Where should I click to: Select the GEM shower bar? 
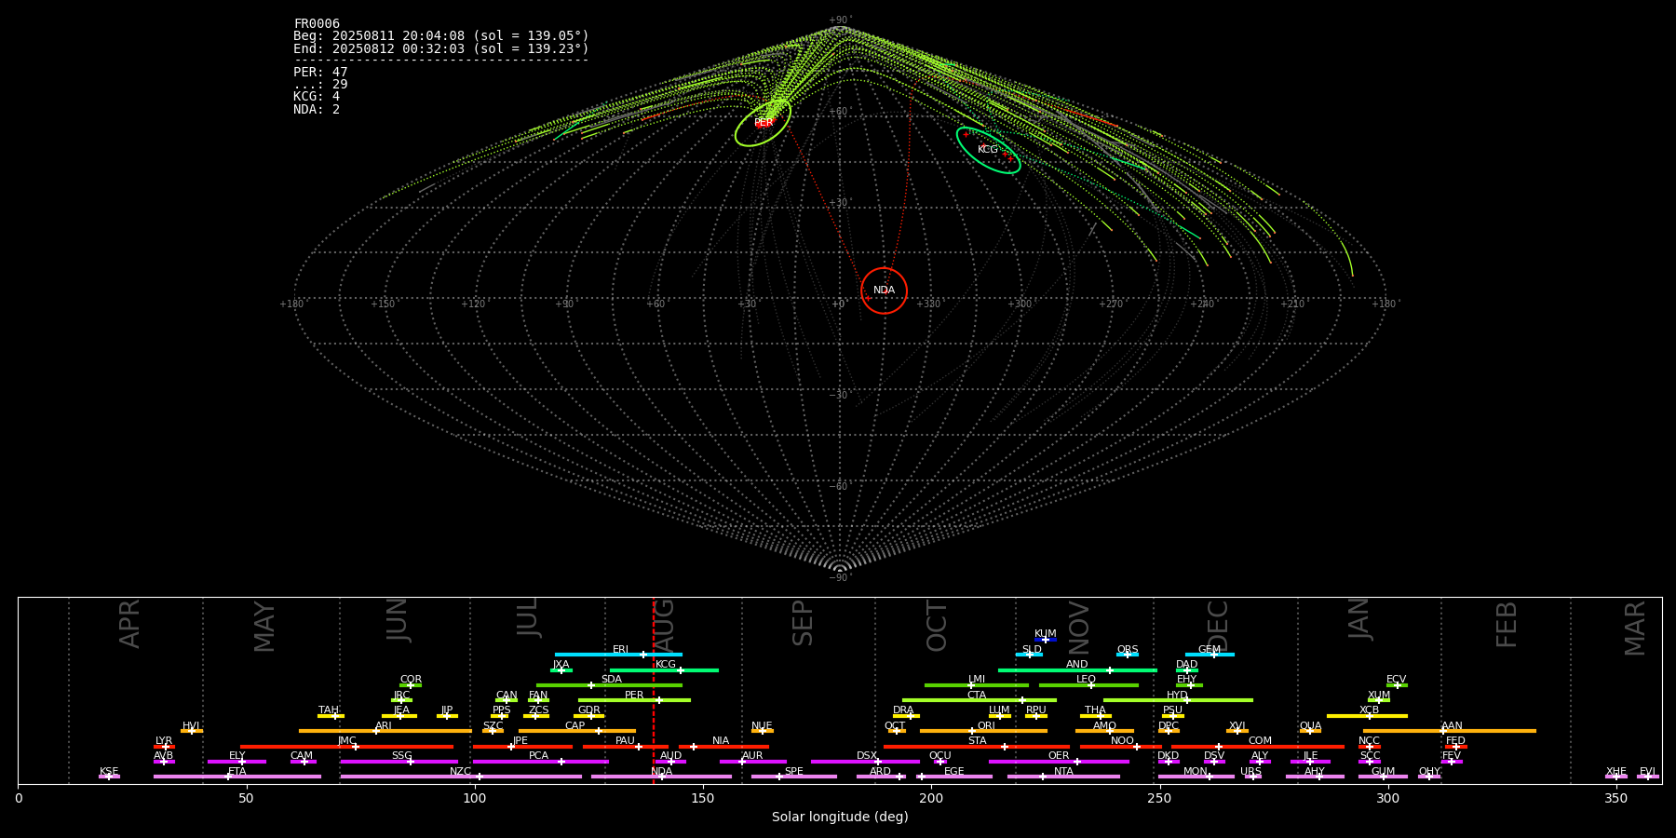pos(1210,655)
